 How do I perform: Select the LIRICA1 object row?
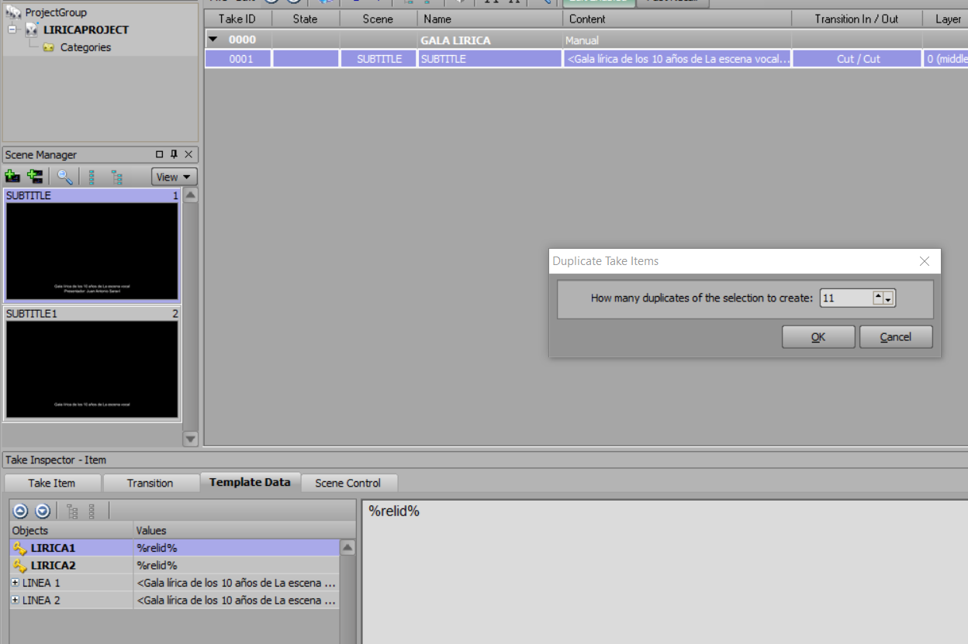[x=175, y=548]
